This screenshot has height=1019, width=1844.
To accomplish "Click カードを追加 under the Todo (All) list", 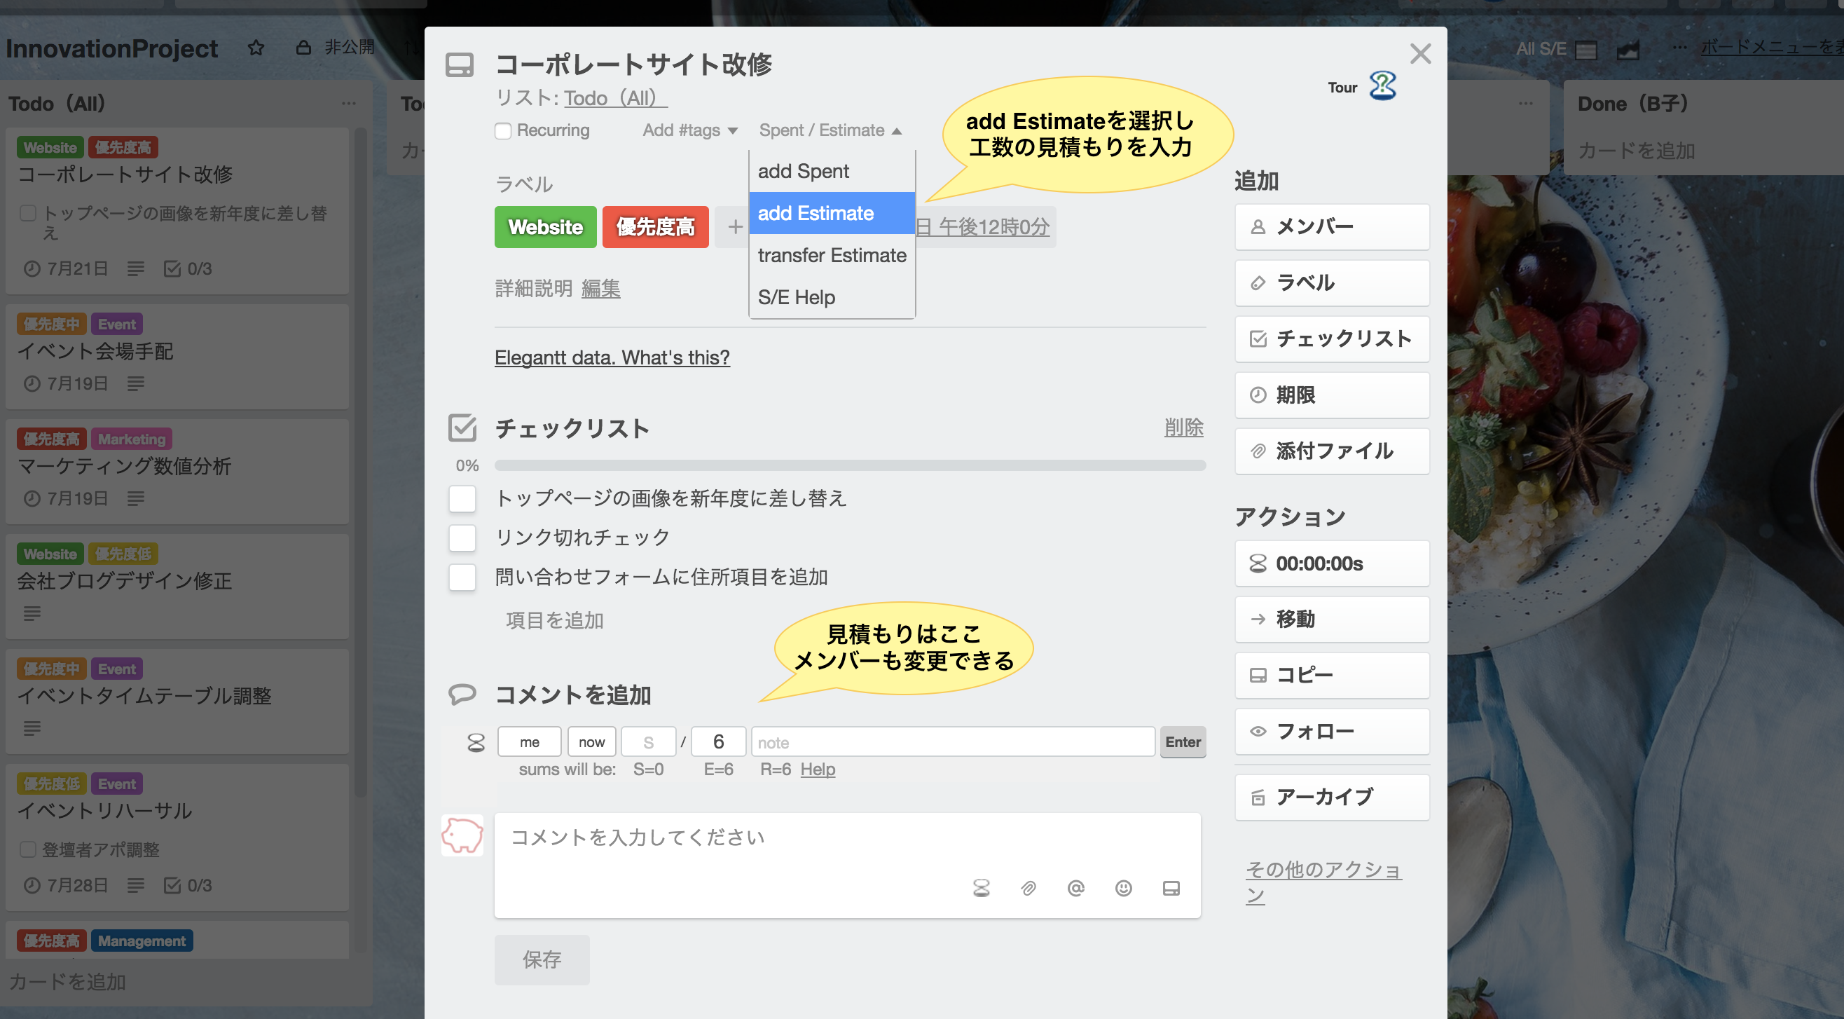I will coord(68,982).
